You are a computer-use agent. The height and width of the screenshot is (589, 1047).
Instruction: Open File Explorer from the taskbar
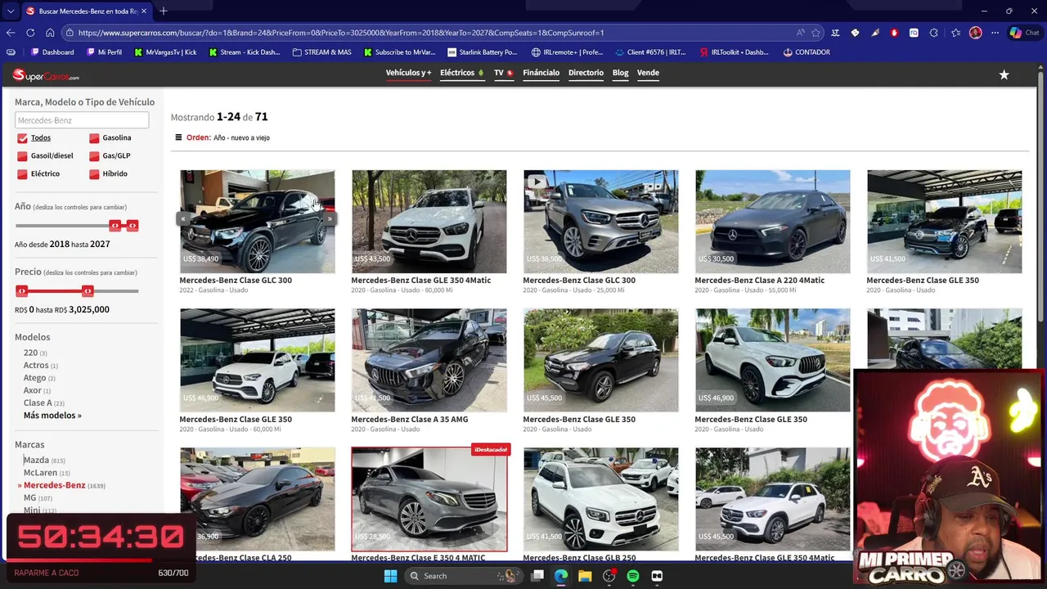[585, 576]
